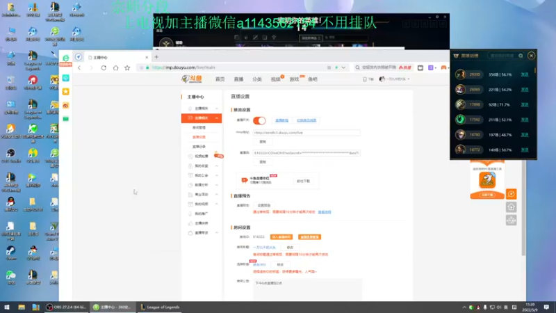Click the grey home floating button
Image resolution: width=556 pixels, height=313 pixels.
click(x=511, y=207)
